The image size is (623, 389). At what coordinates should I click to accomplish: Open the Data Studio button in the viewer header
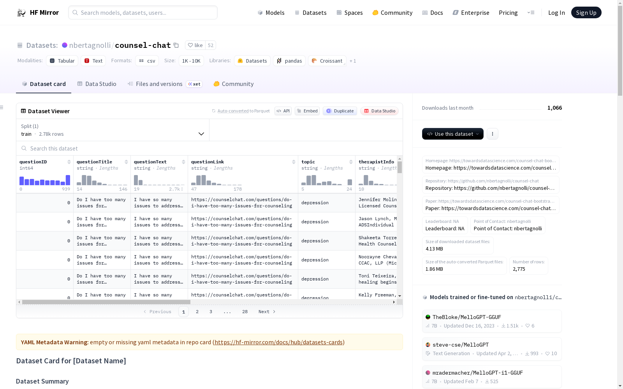tap(379, 111)
